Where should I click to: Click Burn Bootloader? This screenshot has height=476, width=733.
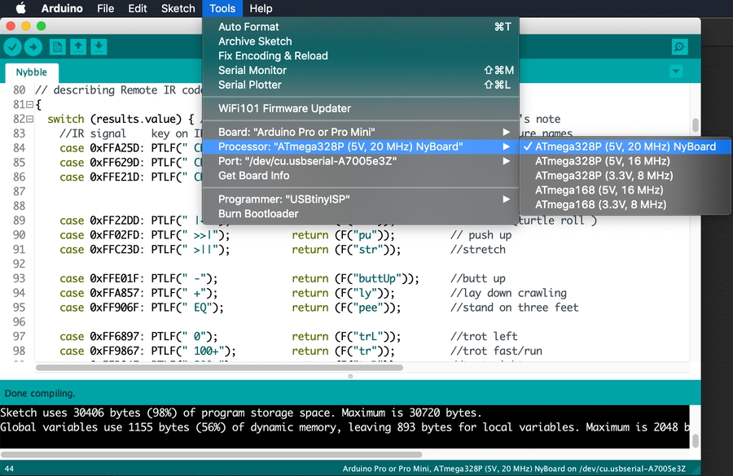coord(258,214)
